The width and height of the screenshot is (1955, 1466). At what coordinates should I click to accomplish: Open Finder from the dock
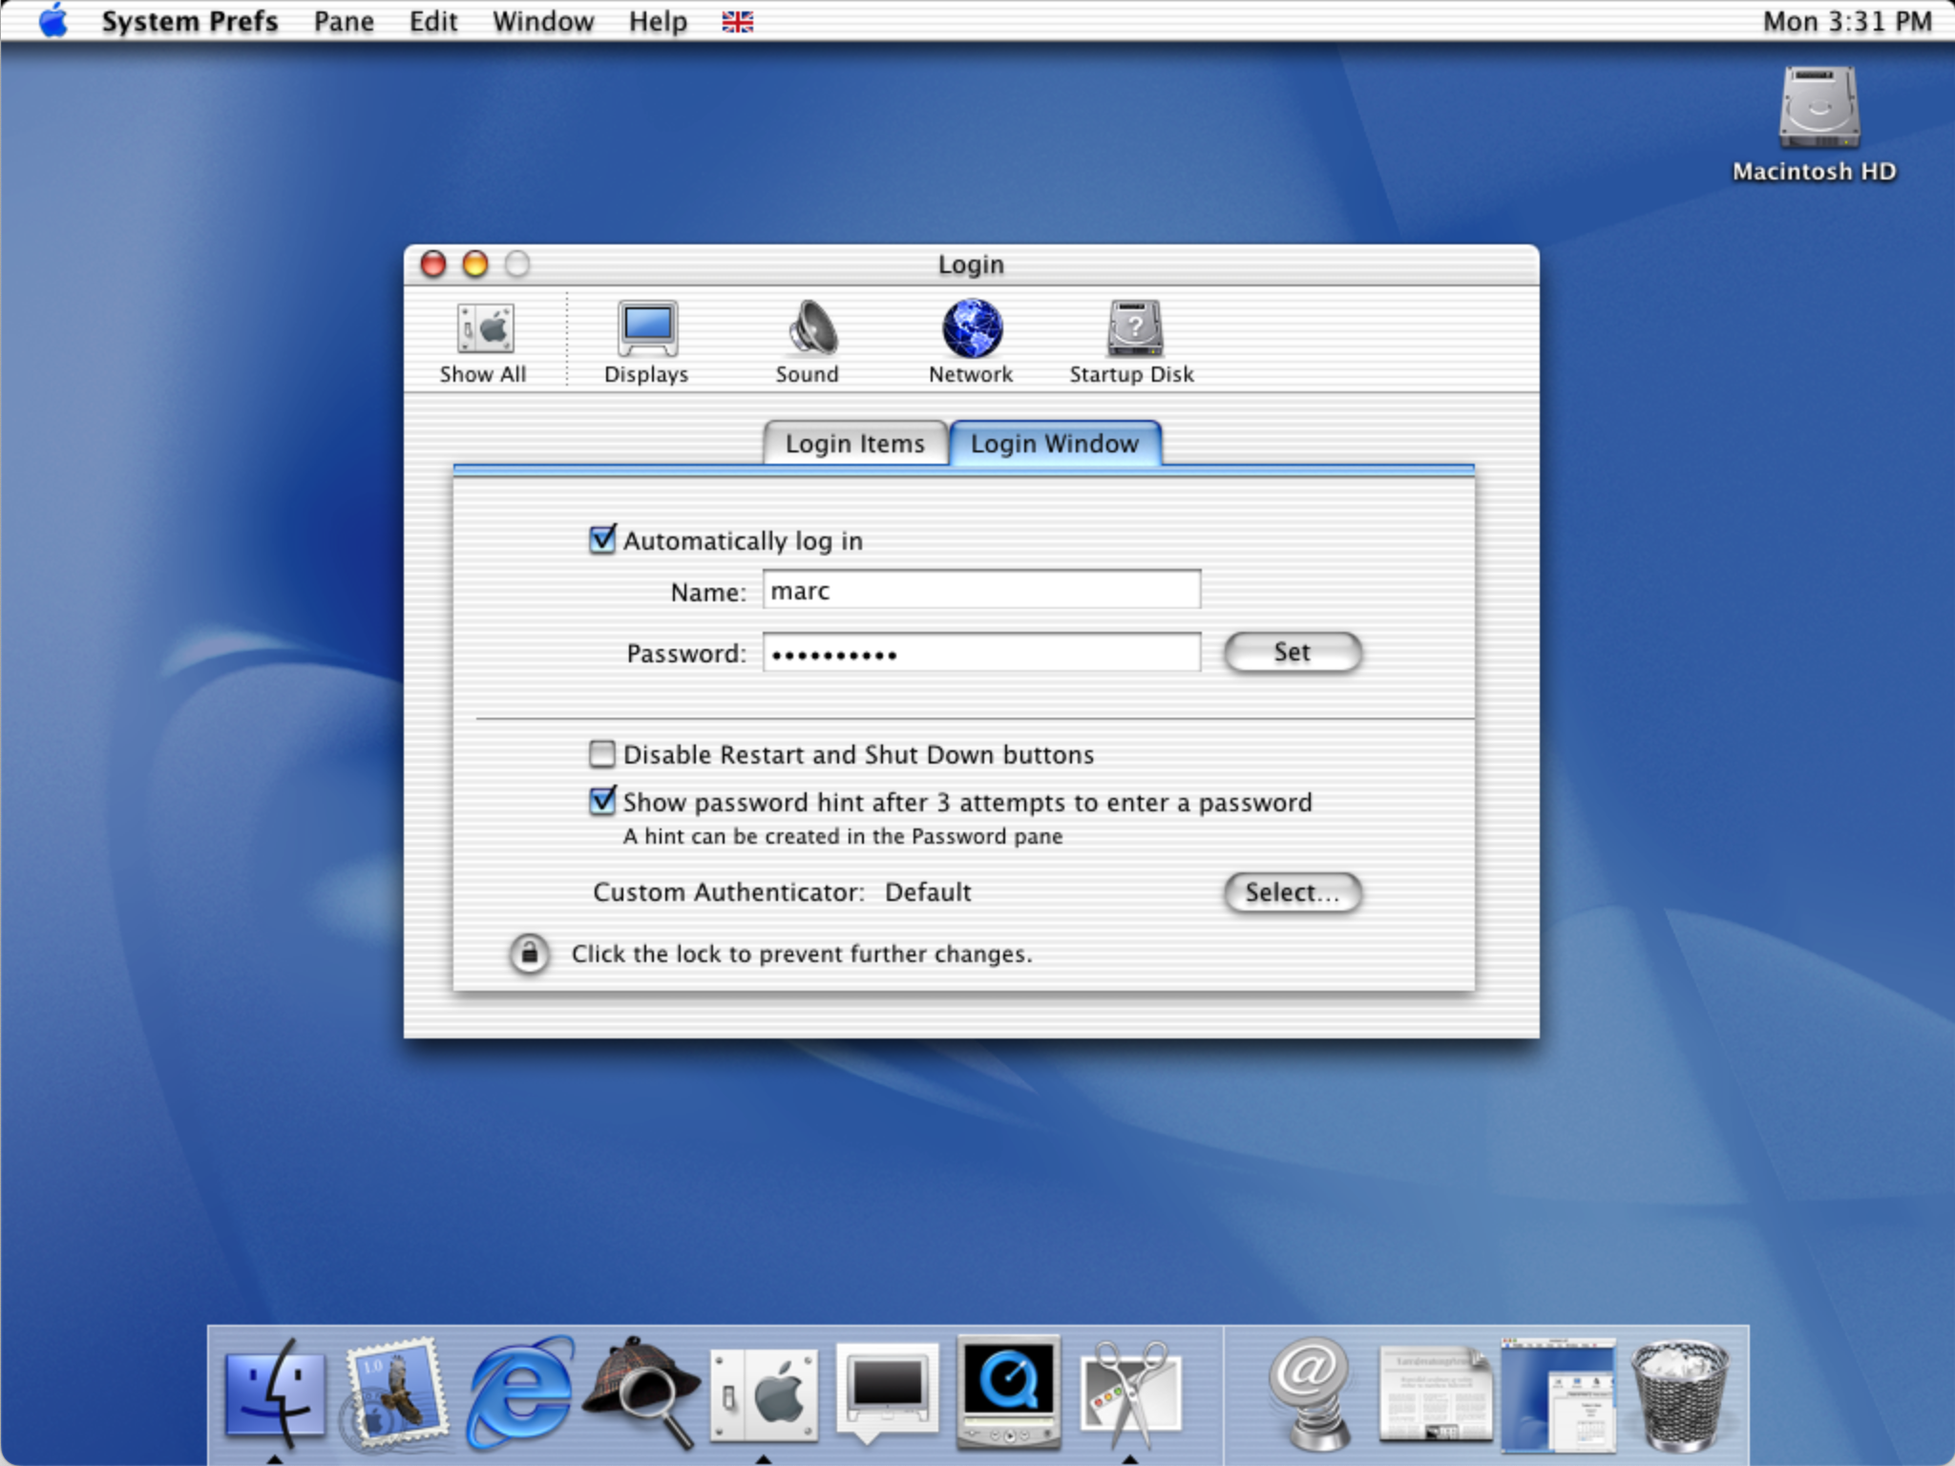(x=275, y=1393)
